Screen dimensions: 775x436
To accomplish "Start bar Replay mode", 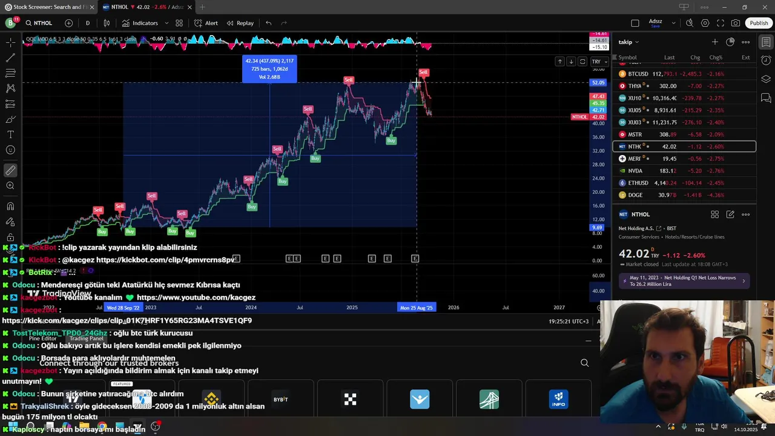I will 240,23.
